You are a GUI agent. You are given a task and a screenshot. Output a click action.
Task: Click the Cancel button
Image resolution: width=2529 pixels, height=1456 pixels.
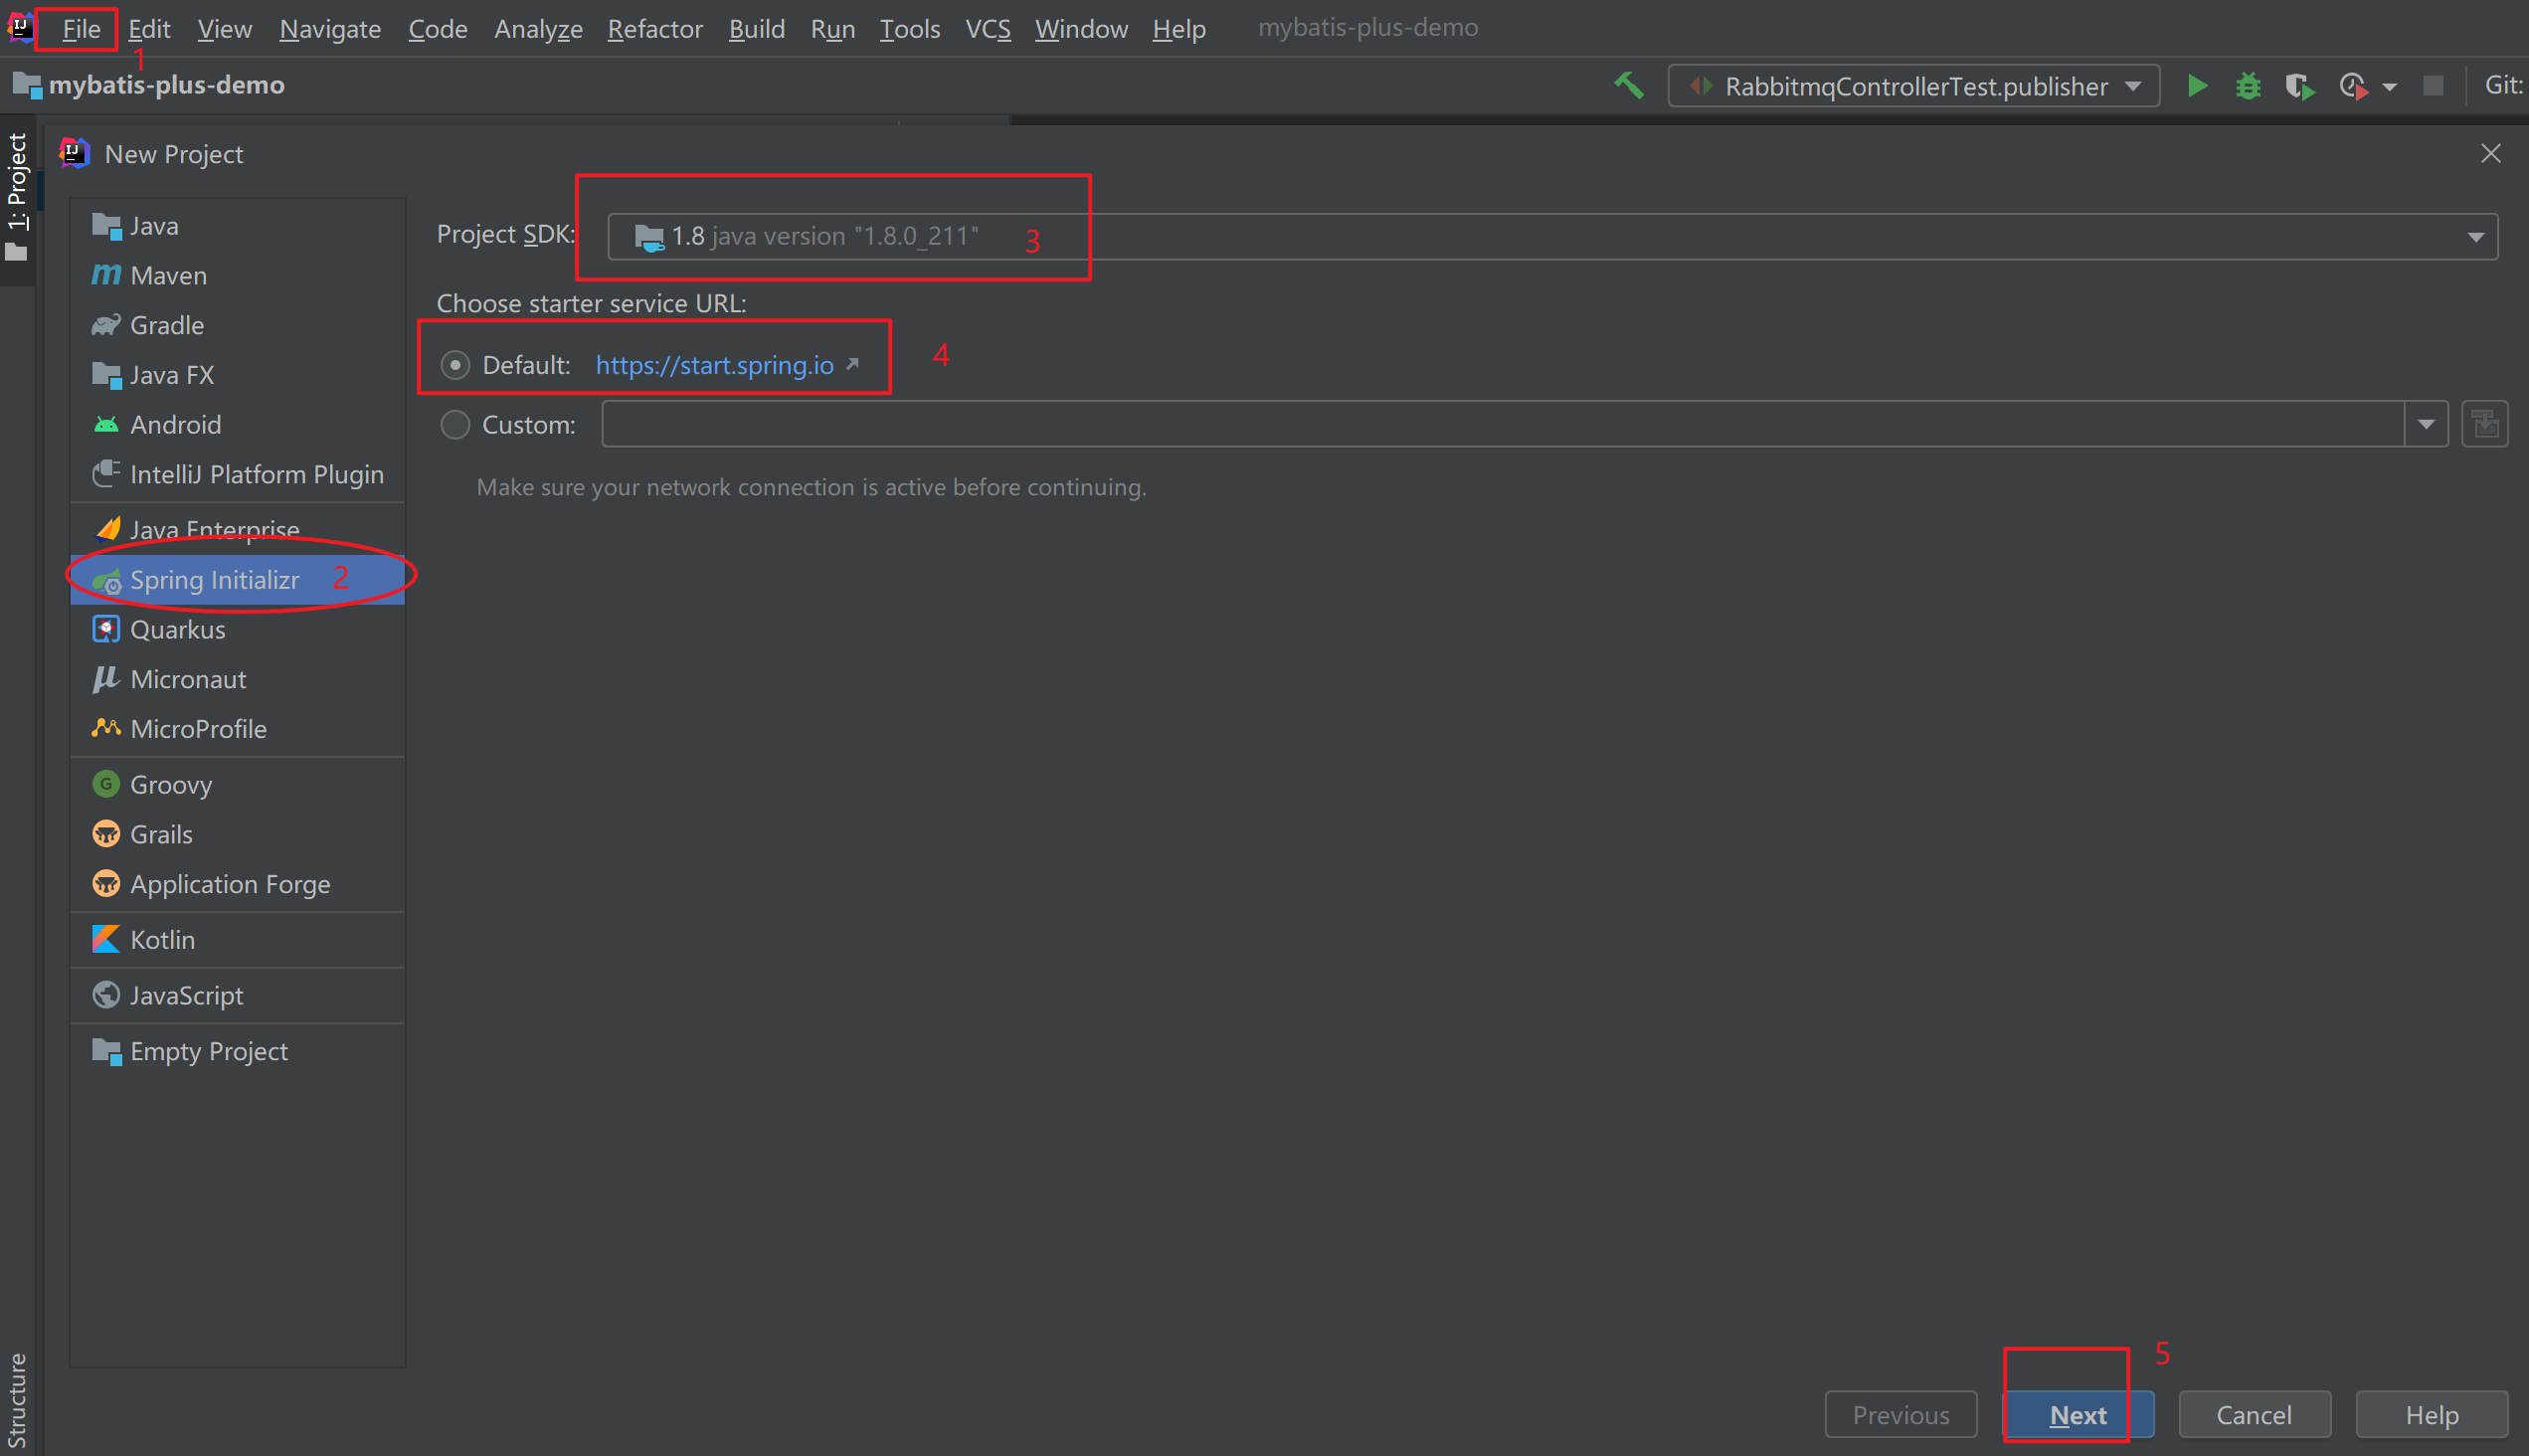2255,1415
